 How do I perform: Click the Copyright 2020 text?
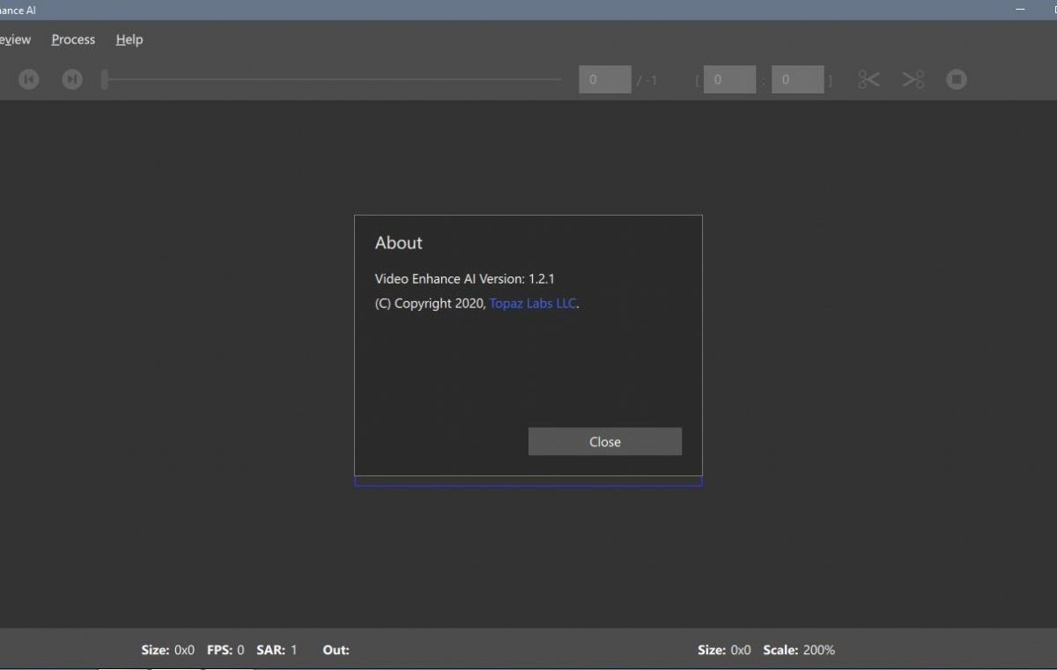(430, 303)
